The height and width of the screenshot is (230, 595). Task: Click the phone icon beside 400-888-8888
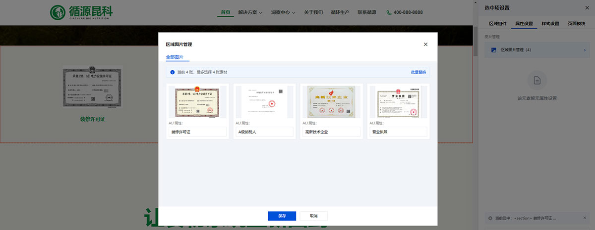click(389, 12)
